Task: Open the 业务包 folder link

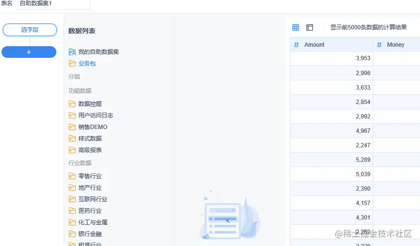Action: [x=87, y=64]
